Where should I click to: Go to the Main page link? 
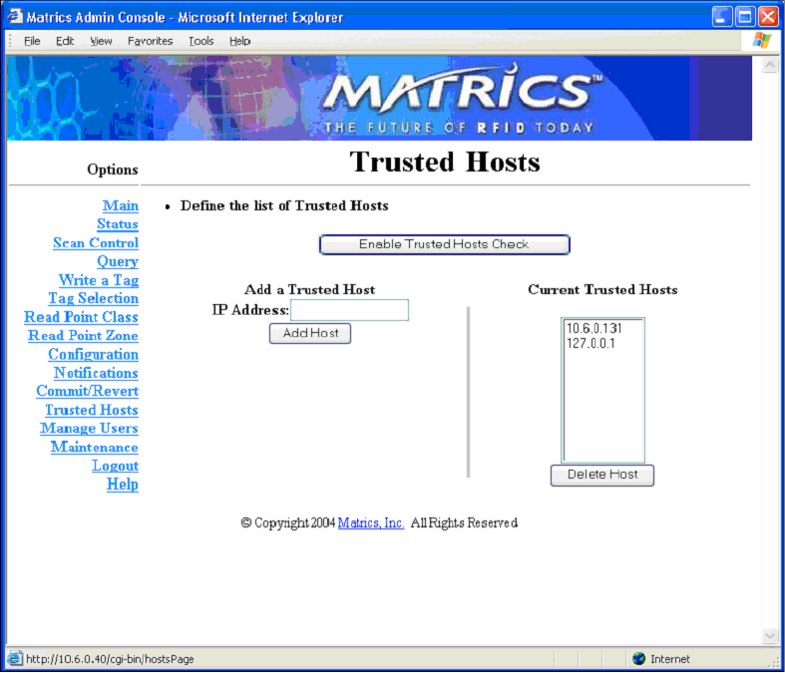click(121, 205)
